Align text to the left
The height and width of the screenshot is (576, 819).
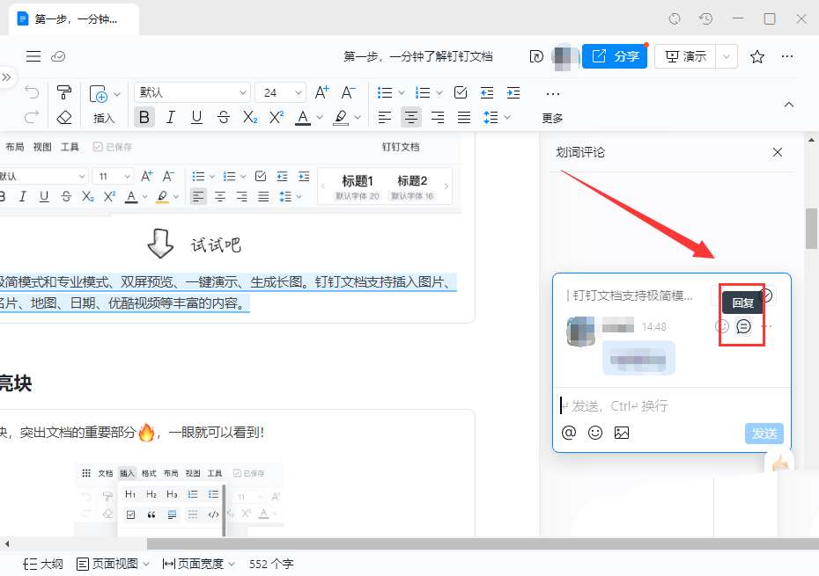[x=385, y=117]
